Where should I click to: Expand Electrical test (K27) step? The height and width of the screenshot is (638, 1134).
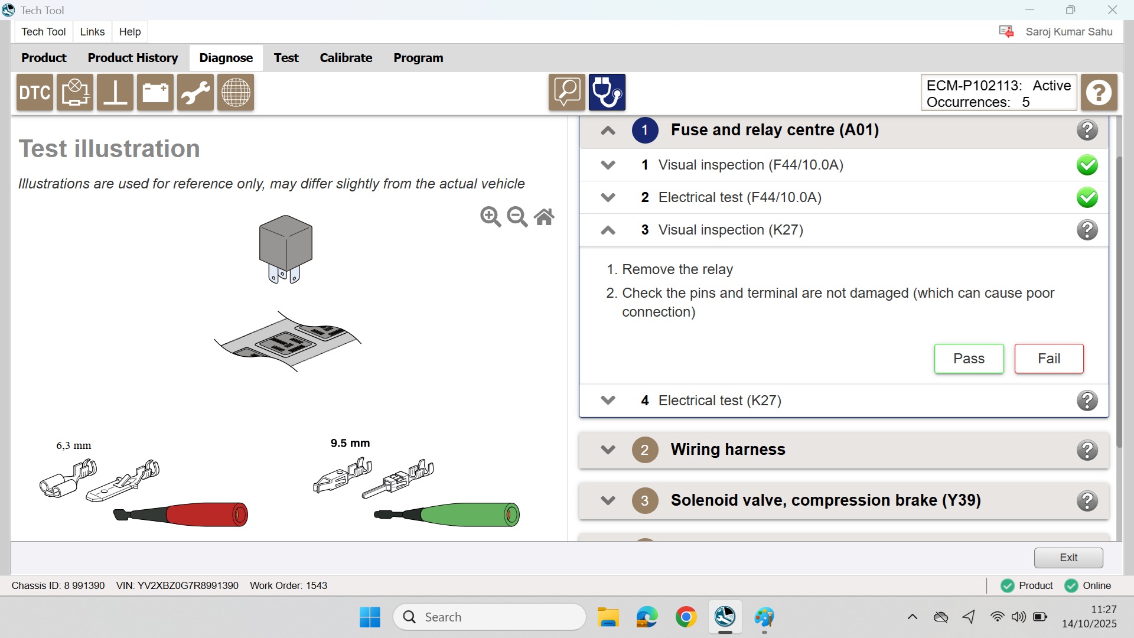pos(608,401)
